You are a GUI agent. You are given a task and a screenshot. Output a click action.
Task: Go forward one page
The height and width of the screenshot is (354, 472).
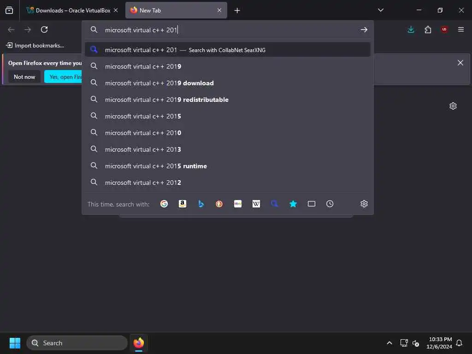pos(28,29)
